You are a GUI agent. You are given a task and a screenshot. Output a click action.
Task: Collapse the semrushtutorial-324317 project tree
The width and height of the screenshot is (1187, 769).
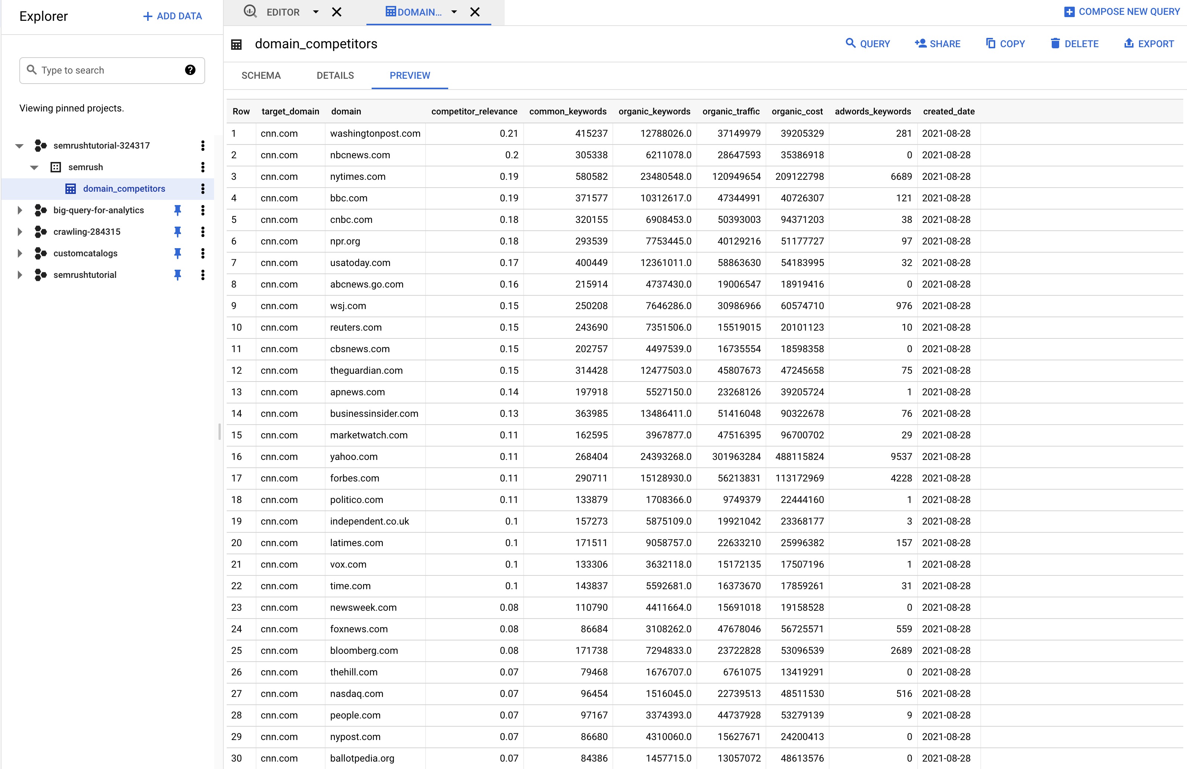coord(19,146)
